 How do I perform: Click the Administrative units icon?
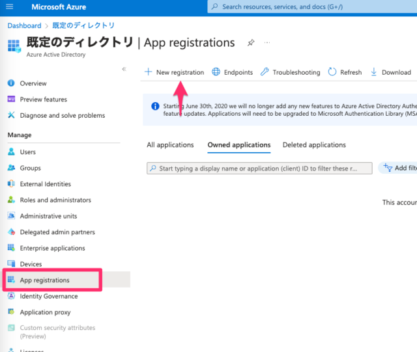11,215
